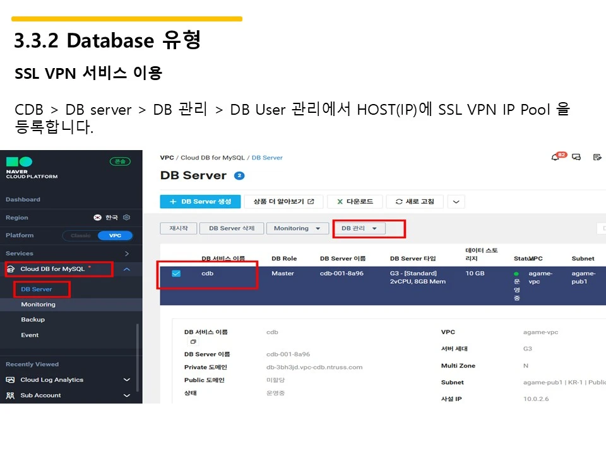Click DB Role column header

point(284,259)
